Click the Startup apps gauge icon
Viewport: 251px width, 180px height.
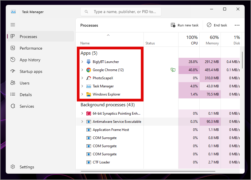[13, 71]
